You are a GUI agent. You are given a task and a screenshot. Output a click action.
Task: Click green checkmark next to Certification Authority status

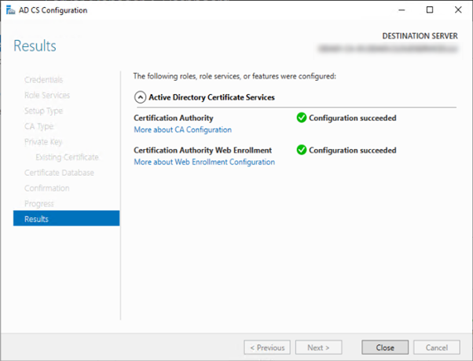[x=302, y=119]
